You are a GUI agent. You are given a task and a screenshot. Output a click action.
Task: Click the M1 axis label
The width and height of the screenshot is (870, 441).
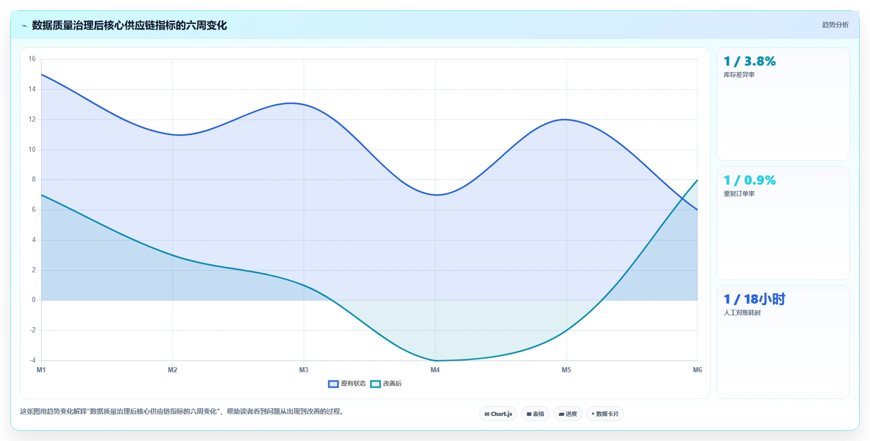(x=41, y=370)
